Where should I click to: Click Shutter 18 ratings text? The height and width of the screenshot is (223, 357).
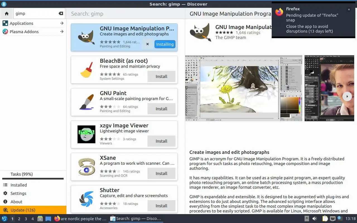pos(131,204)
